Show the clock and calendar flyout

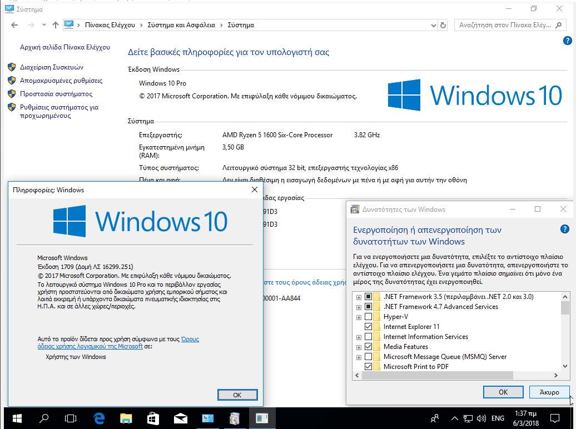(525, 418)
